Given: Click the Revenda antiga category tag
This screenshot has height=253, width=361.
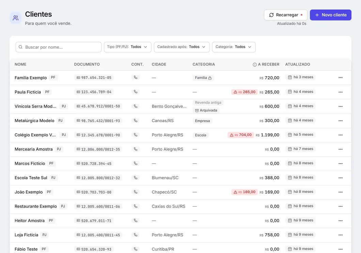Looking at the screenshot, I should pos(208,102).
